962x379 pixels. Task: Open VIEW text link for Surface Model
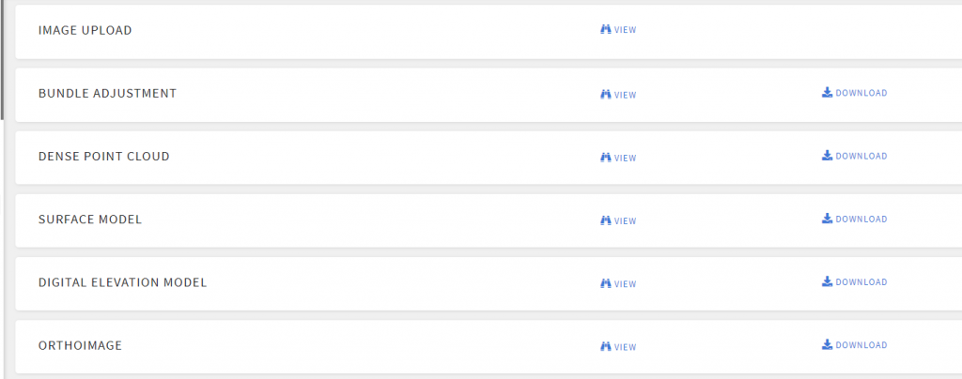625,221
